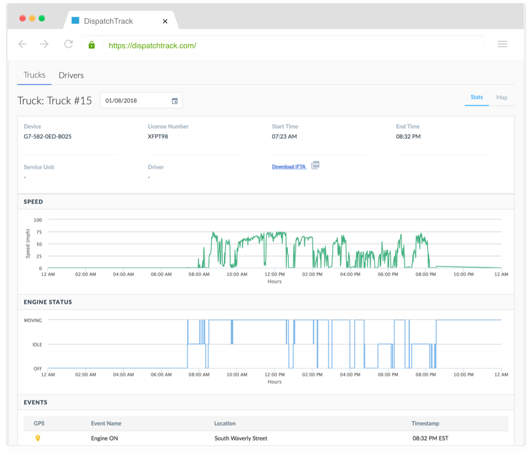
Task: Click the MOVING label on engine chart
Action: [x=33, y=320]
